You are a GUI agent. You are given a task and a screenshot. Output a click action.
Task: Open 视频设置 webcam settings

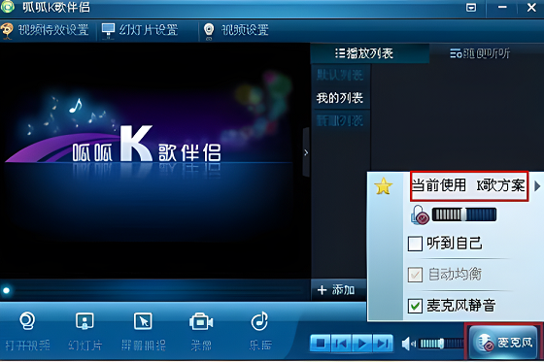point(236,30)
